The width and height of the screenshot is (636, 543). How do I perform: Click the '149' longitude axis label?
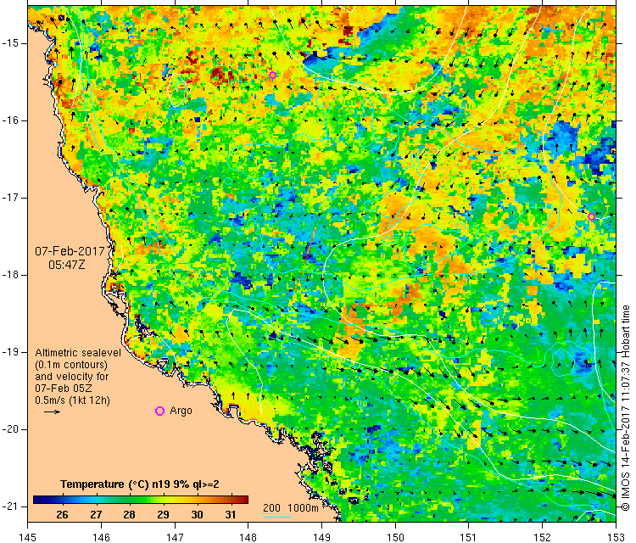(x=321, y=537)
